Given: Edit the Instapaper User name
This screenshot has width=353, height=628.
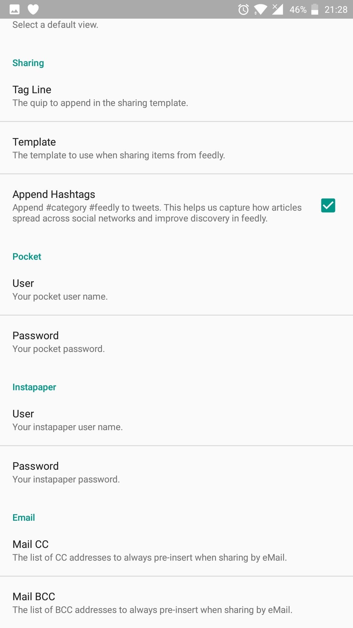Looking at the screenshot, I should coord(176,420).
